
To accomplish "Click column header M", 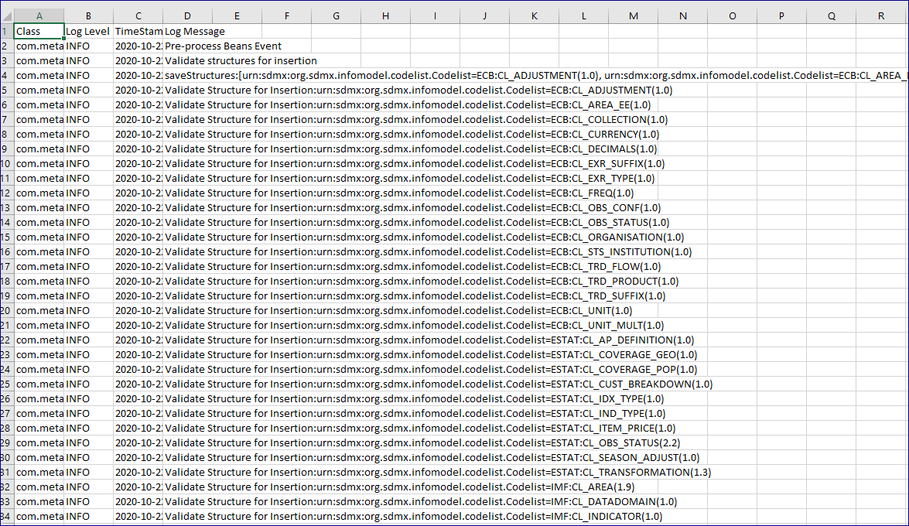I will (634, 15).
